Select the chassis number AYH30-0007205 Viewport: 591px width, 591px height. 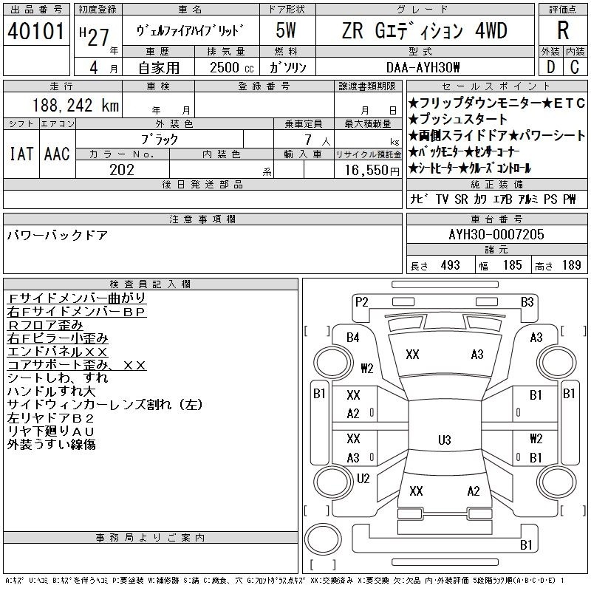click(x=496, y=234)
